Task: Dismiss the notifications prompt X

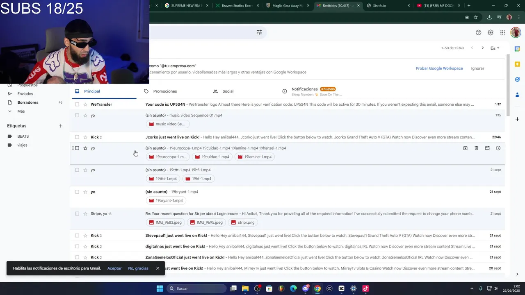Action: [157, 268]
